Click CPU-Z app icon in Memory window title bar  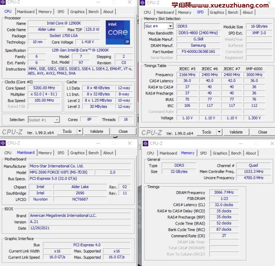145,144
